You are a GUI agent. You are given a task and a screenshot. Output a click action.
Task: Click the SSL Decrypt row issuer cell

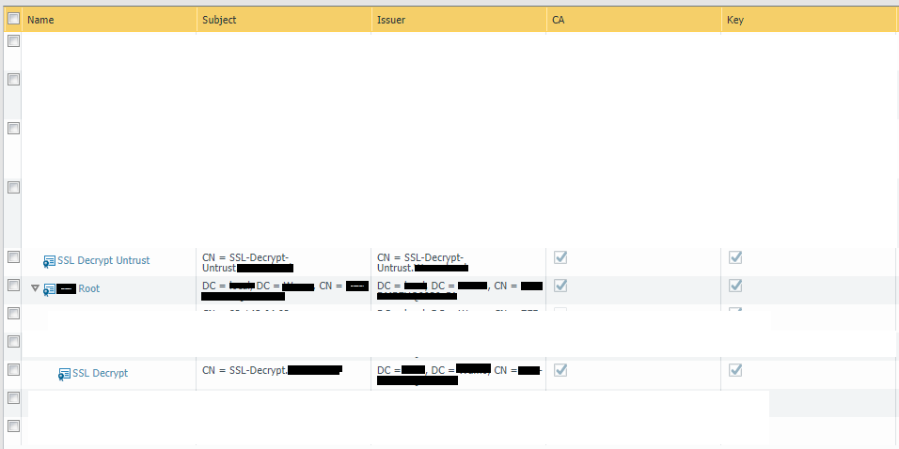coord(459,375)
